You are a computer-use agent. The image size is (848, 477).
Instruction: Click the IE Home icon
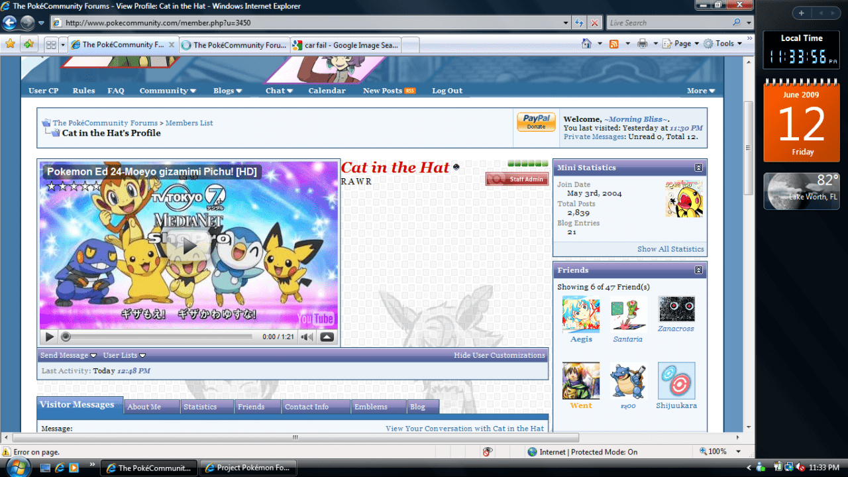(x=586, y=44)
